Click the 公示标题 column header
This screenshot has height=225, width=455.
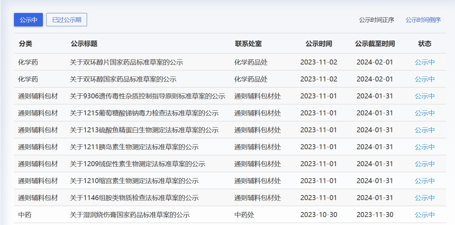pyautogui.click(x=84, y=44)
